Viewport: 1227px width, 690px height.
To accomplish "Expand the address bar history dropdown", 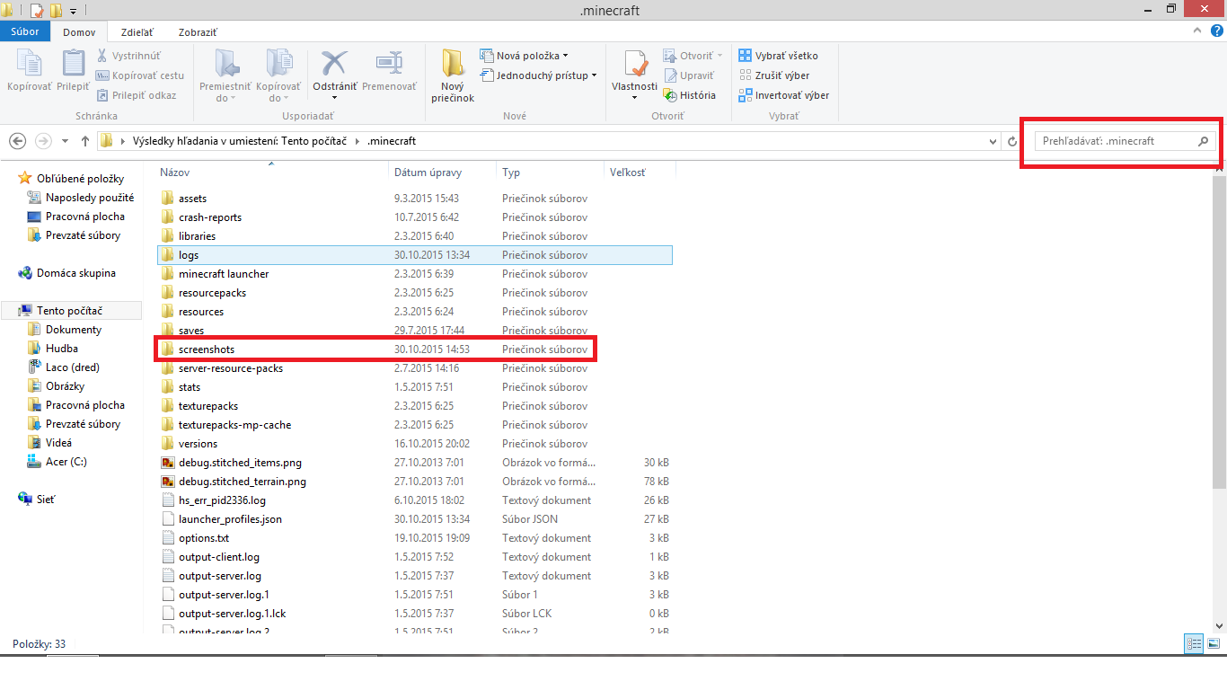I will (993, 142).
